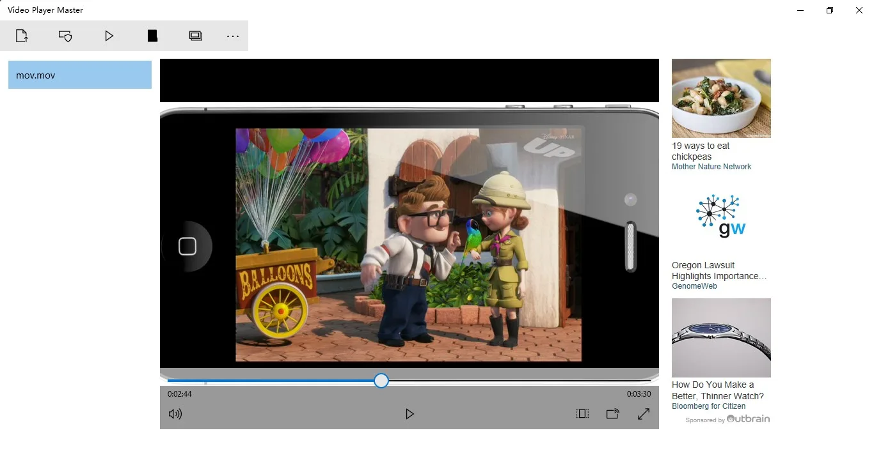The width and height of the screenshot is (874, 465).
Task: Click the Bloomberg for Citizen source link
Action: point(708,406)
